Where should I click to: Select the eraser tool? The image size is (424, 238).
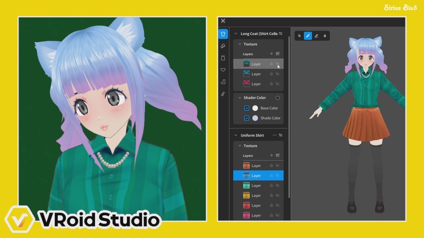point(316,36)
